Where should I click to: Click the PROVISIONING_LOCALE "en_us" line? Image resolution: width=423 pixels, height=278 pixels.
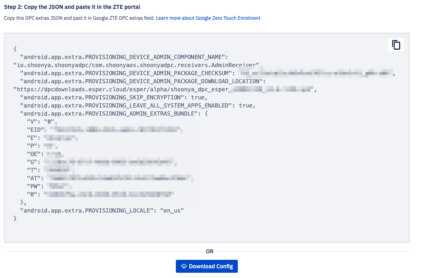(102, 211)
